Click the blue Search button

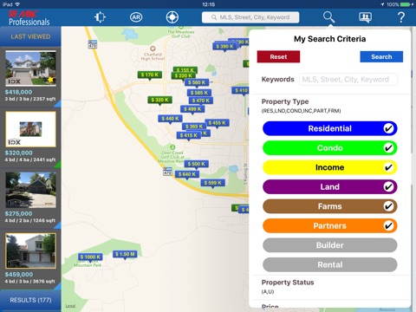pyautogui.click(x=381, y=57)
